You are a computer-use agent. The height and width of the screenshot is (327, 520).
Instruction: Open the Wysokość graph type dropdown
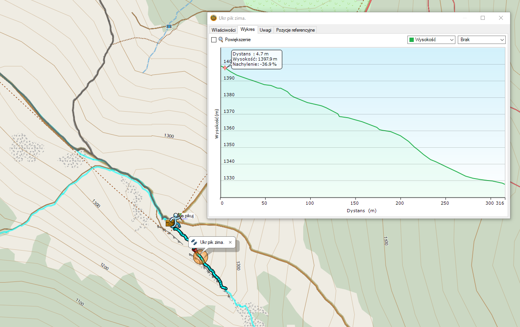431,40
